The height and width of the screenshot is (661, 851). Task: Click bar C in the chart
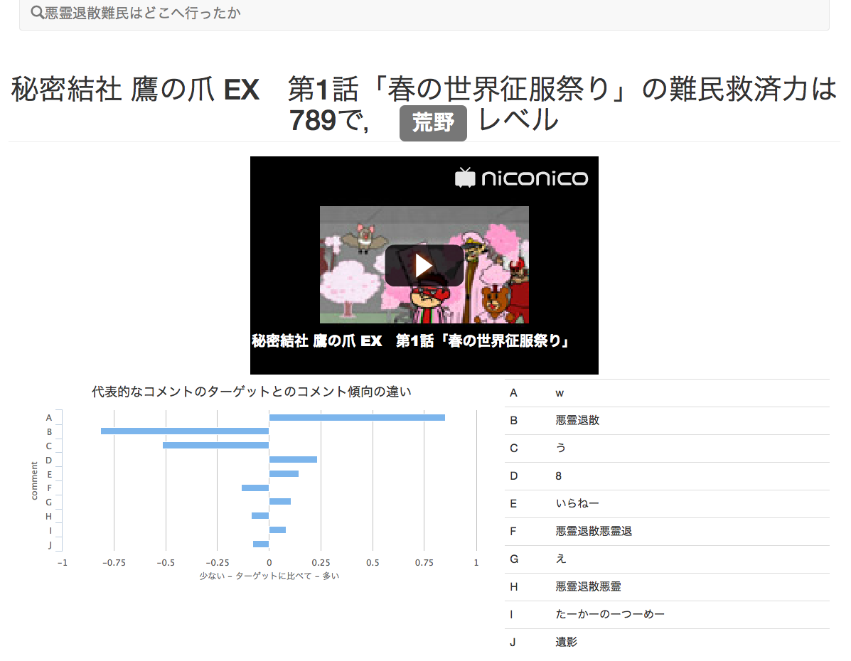(215, 446)
